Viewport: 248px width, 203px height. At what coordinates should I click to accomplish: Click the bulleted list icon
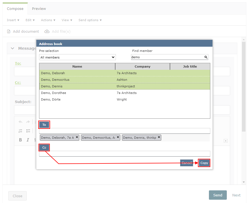28,131
